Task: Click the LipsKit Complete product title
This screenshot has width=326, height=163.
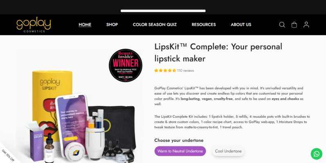Action: (218, 53)
